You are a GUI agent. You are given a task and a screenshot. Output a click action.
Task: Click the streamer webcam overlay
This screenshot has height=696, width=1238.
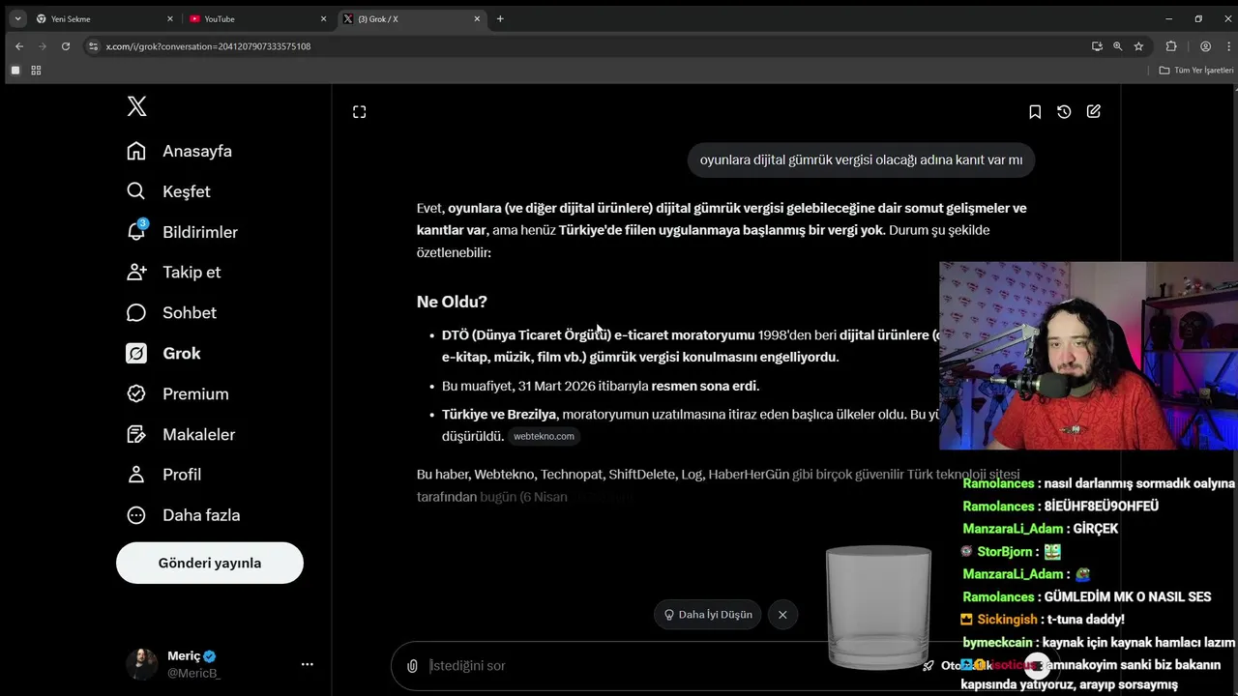(1088, 356)
